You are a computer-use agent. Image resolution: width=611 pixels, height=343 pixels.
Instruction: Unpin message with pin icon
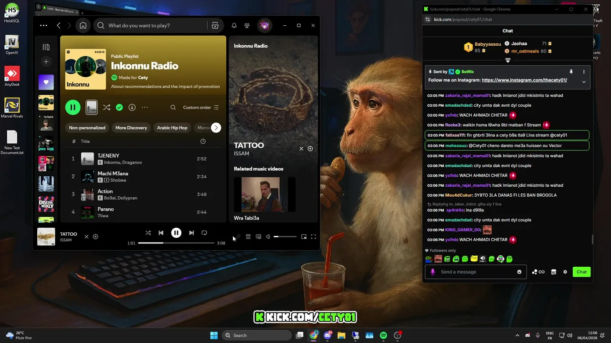coord(571,72)
